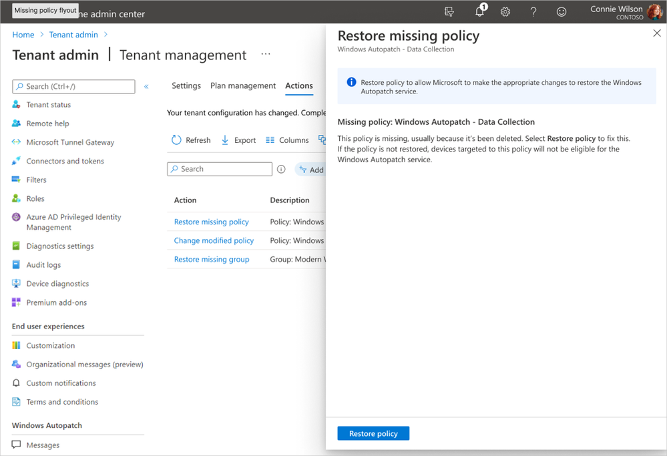The height and width of the screenshot is (456, 667).
Task: Open the notifications bell icon
Action: [x=479, y=11]
